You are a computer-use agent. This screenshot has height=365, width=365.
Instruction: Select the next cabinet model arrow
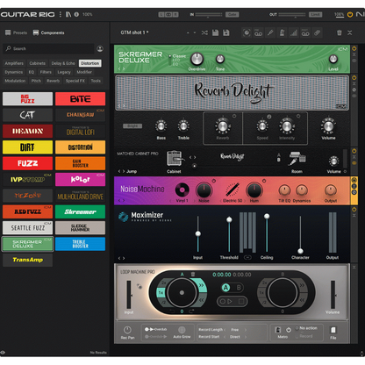pos(195,157)
